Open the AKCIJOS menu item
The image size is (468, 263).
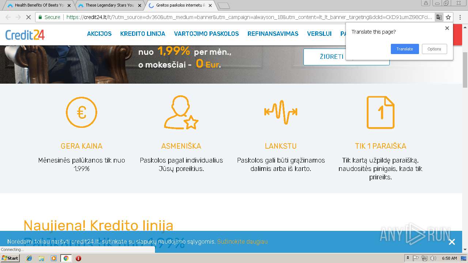click(x=99, y=34)
